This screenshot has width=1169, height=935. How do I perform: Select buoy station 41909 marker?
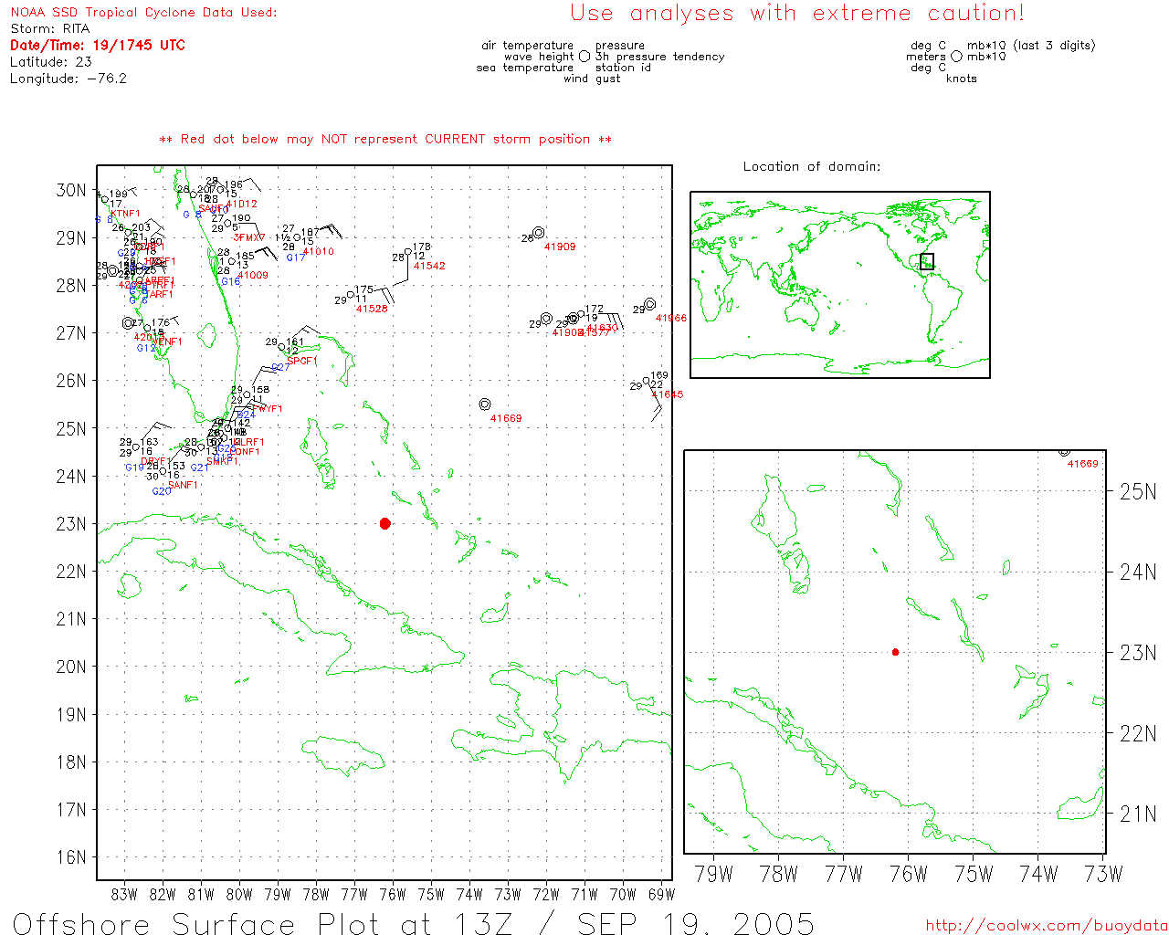click(x=539, y=233)
